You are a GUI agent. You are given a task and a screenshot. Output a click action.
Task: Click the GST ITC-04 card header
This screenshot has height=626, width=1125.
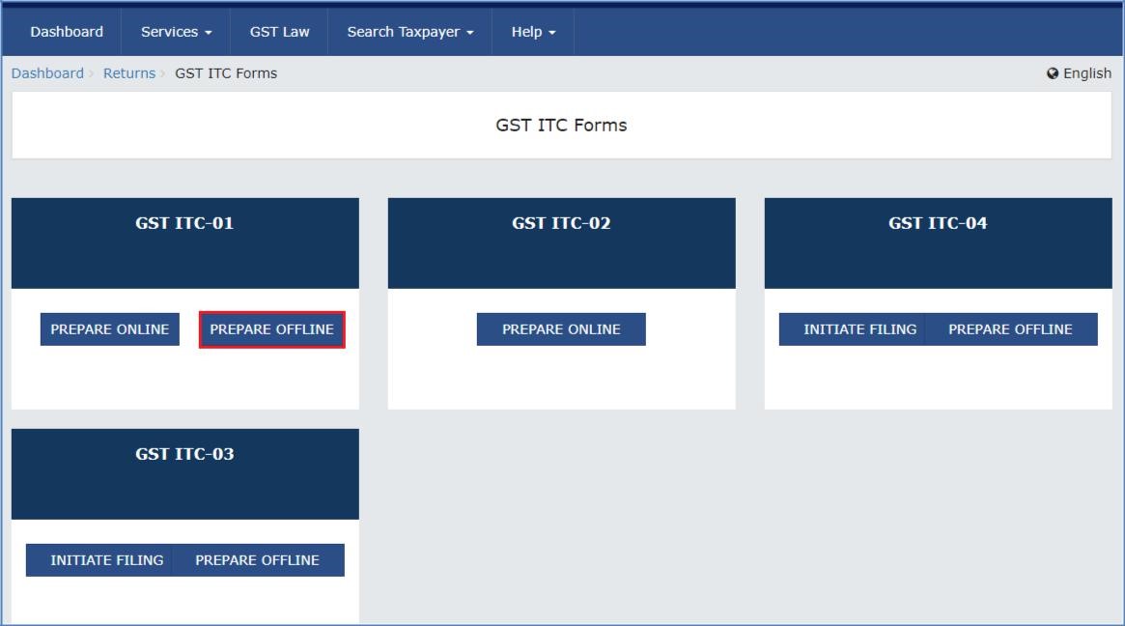click(938, 224)
